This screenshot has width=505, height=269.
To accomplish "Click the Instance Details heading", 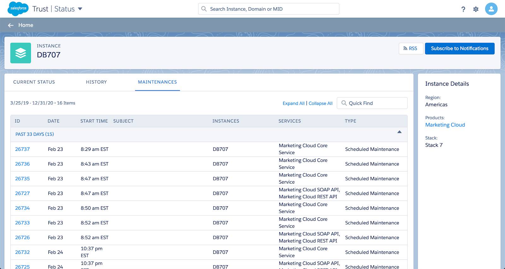I will pos(447,84).
